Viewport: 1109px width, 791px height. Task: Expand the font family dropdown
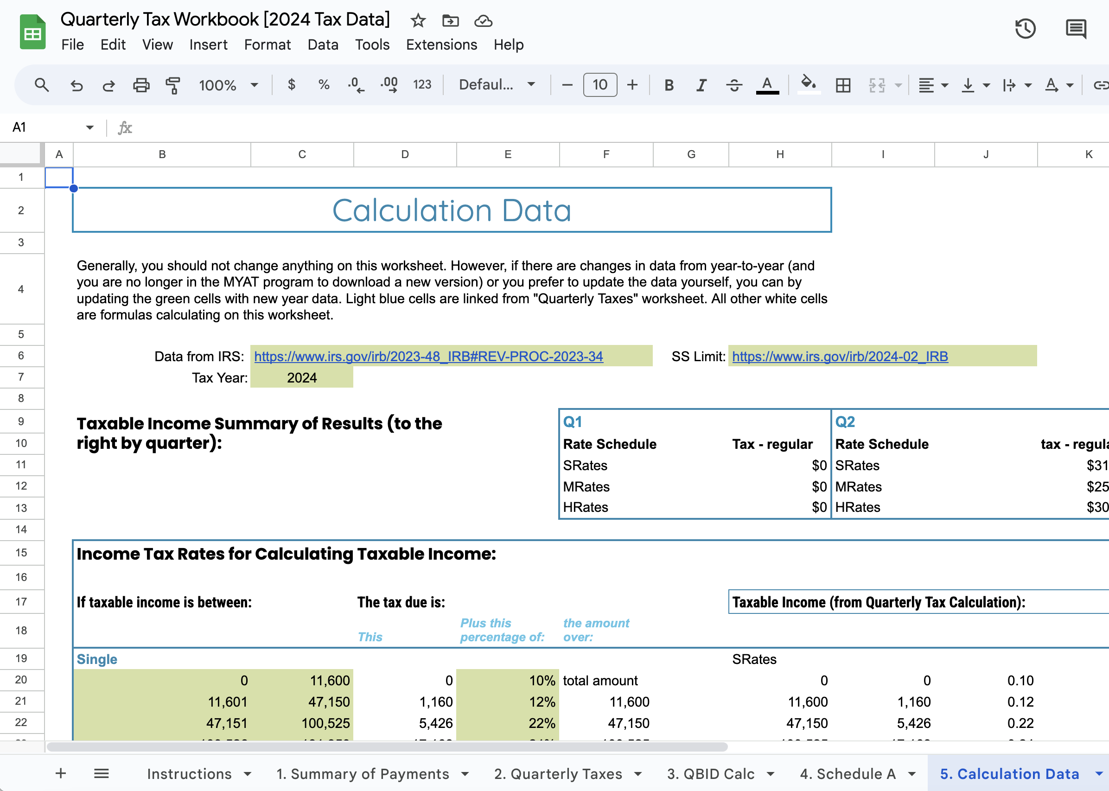point(497,85)
